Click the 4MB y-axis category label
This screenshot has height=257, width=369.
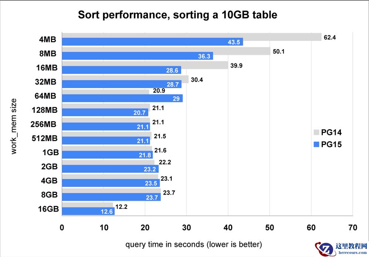tap(48, 39)
